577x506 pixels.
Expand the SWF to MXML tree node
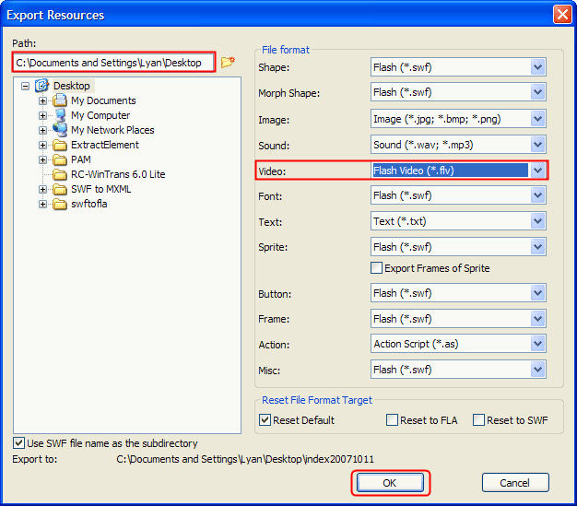[42, 189]
